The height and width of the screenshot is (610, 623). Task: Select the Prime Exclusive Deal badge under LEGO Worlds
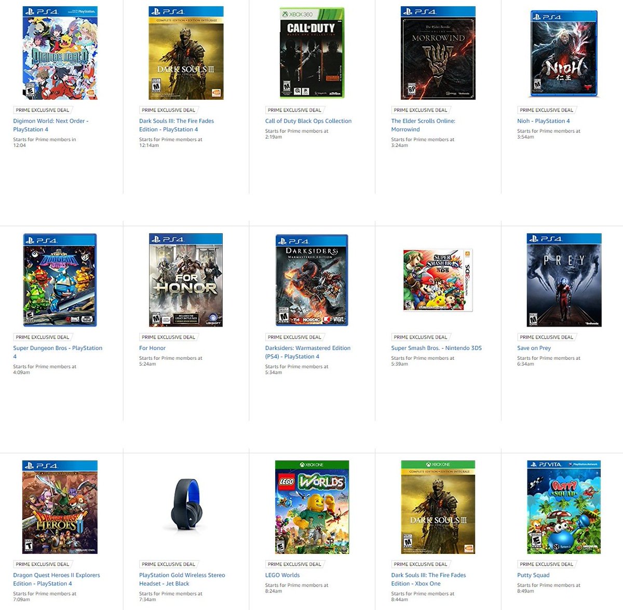pyautogui.click(x=295, y=564)
